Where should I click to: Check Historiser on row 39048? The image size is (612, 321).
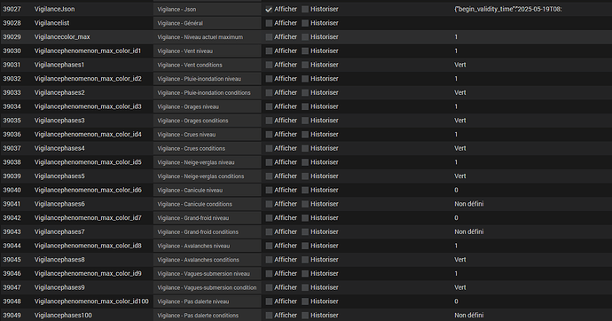(305, 301)
